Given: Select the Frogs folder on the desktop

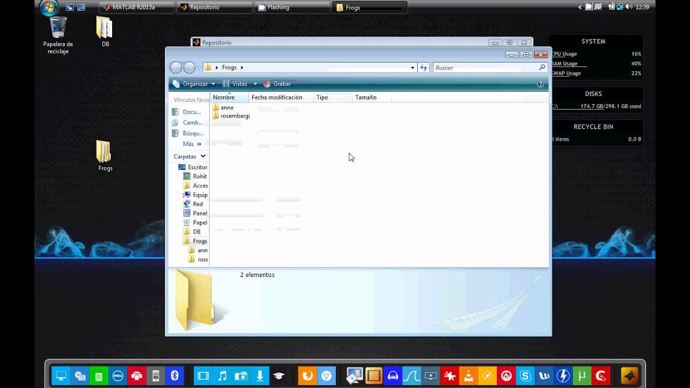Looking at the screenshot, I should [x=105, y=156].
